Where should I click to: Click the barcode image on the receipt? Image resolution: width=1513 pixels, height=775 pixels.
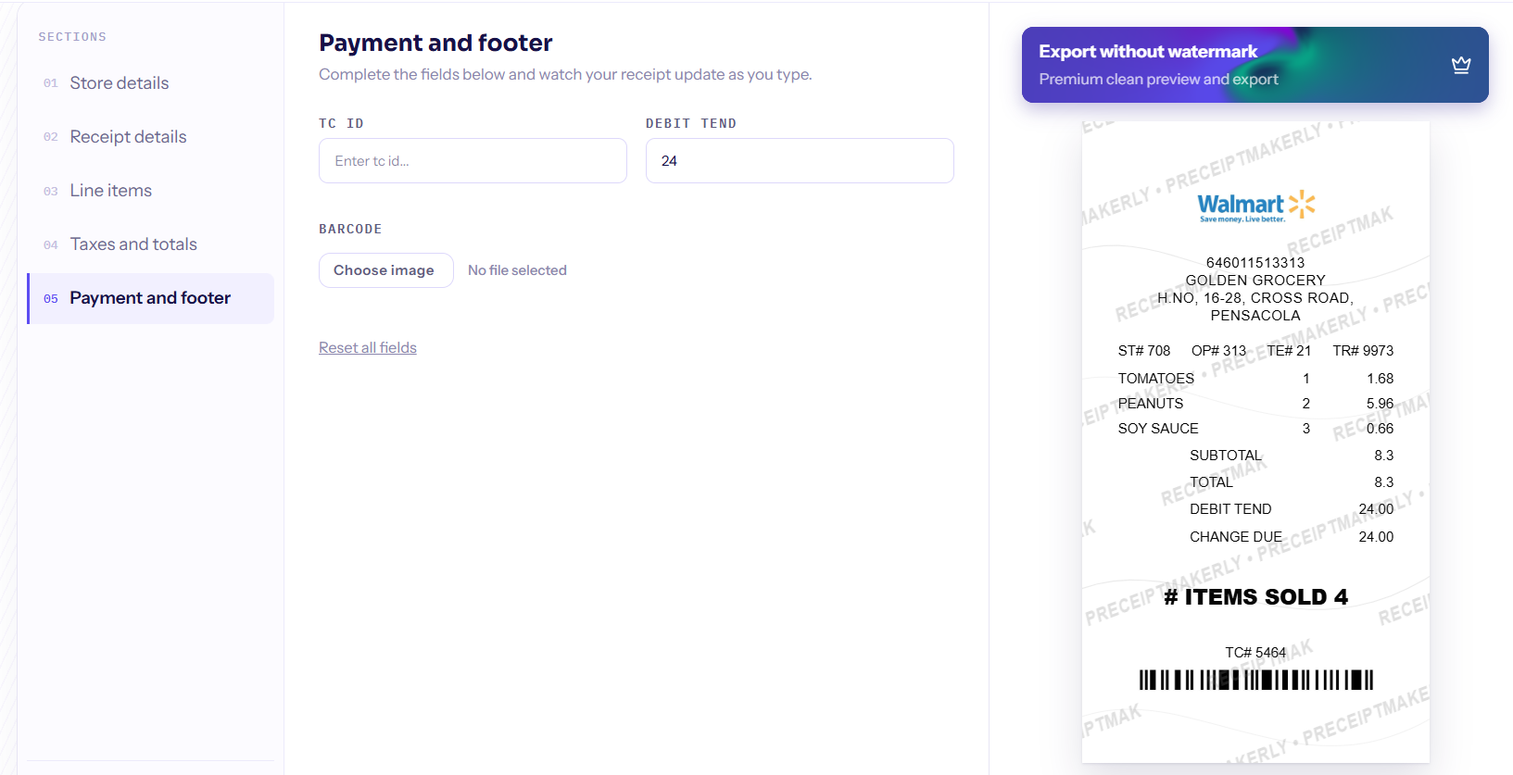click(x=1255, y=680)
